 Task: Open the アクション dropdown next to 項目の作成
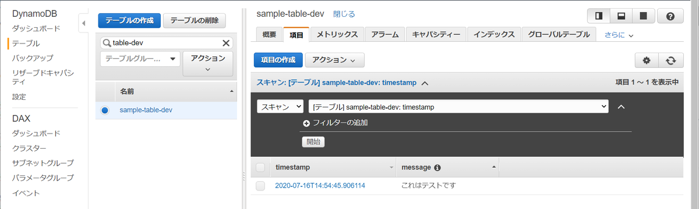coord(334,60)
